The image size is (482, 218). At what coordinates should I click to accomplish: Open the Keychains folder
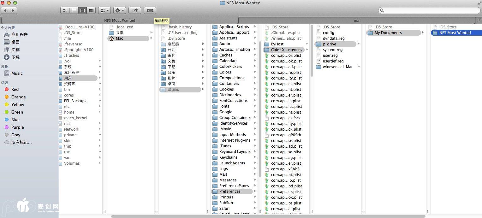pyautogui.click(x=228, y=157)
